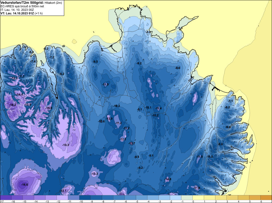Click the -11.1 temperature label
The width and height of the screenshot is (272, 203).
click(21, 77)
